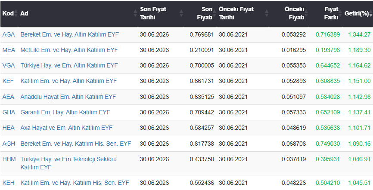Open Türkiye Hay. ve Em.Teknoloji Sektörü Katılım EYF
Image resolution: width=373 pixels, height=190 pixels.
click(x=68, y=163)
